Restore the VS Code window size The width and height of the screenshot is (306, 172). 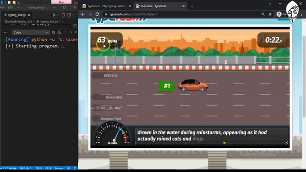pyautogui.click(x=65, y=8)
